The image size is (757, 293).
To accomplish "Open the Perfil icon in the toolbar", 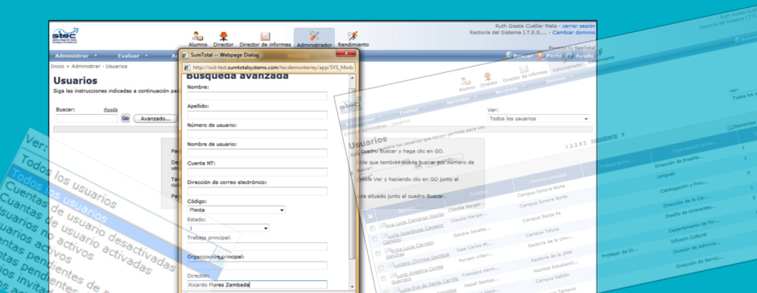I will point(541,56).
